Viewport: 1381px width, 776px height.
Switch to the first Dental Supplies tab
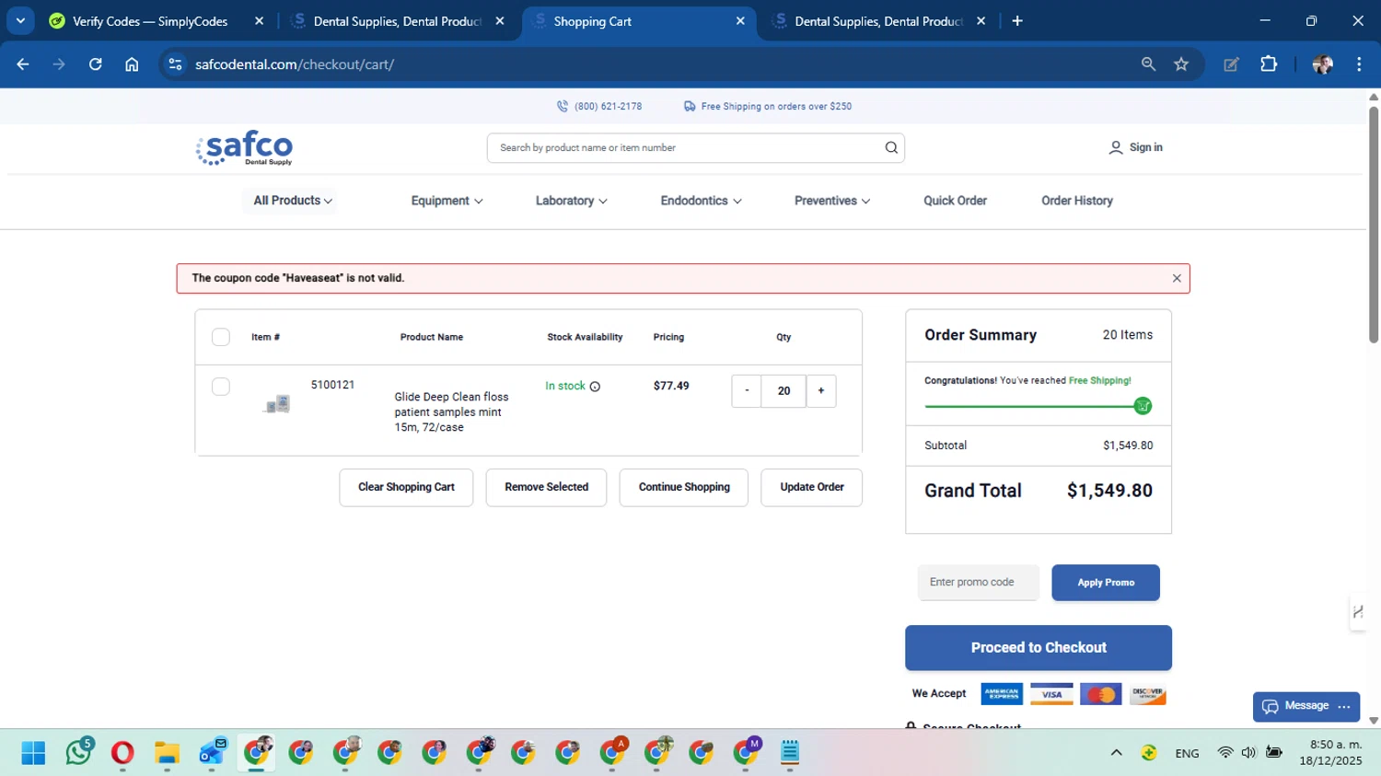coord(397,20)
